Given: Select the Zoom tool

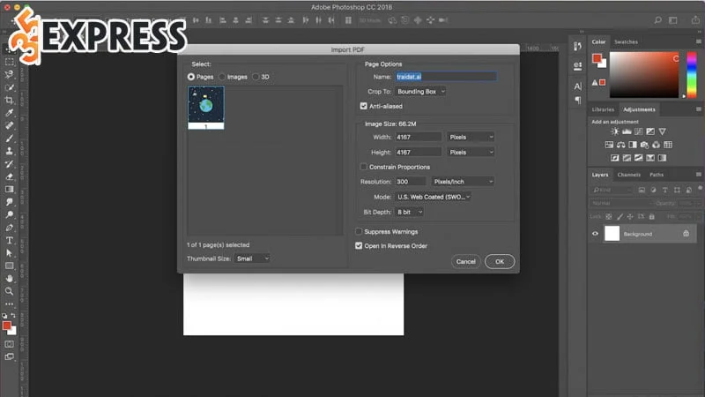Looking at the screenshot, I should 9,291.
